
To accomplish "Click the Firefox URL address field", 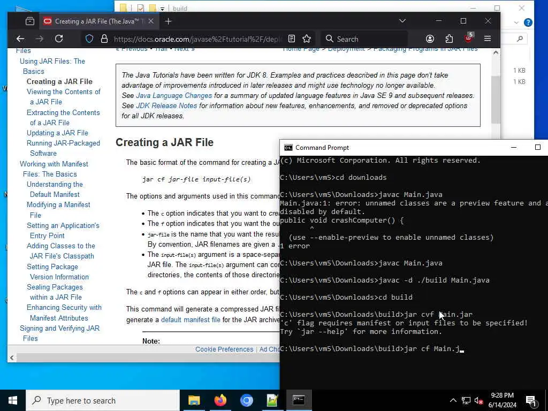I will point(197,39).
